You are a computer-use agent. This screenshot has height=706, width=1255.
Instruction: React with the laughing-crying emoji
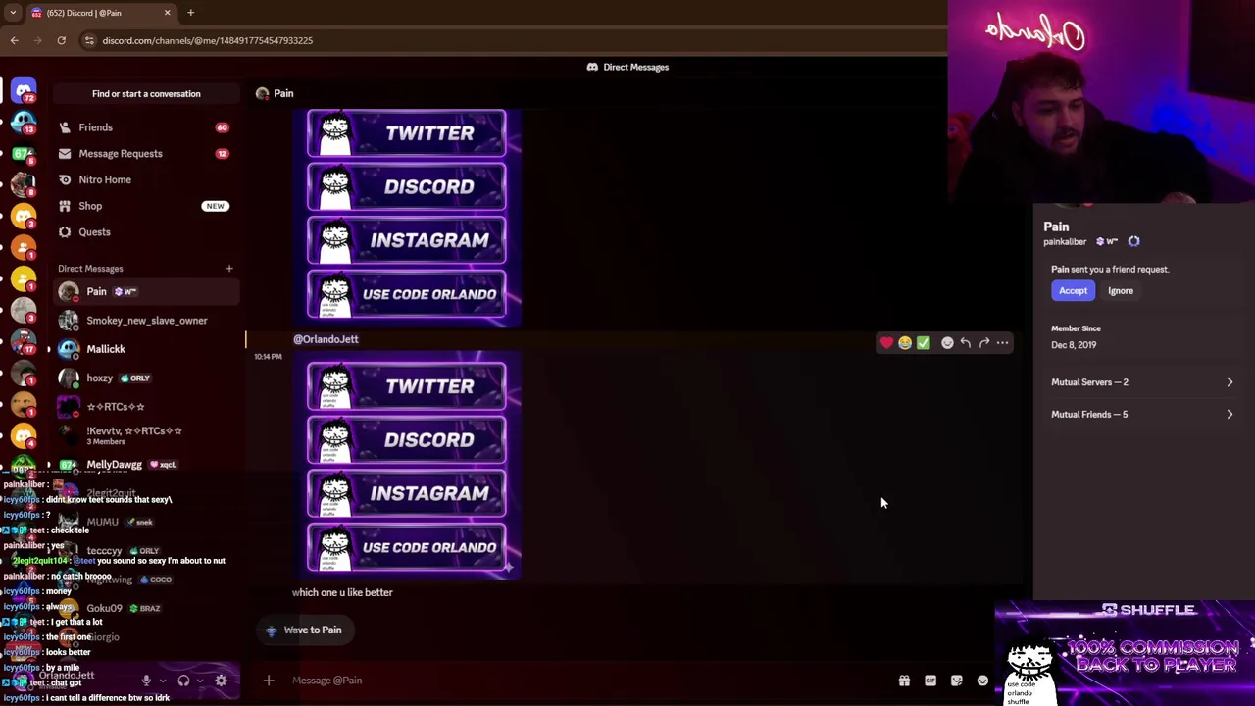coord(905,343)
